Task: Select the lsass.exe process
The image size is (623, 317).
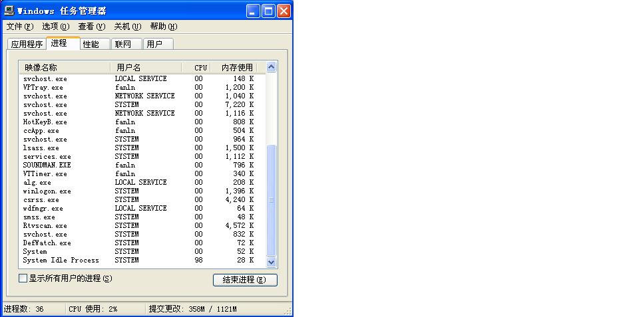Action: tap(142, 148)
